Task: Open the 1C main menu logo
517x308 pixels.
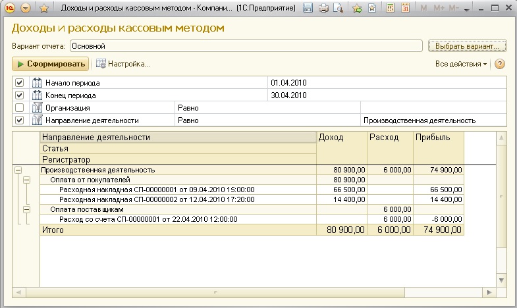Action: coord(10,8)
